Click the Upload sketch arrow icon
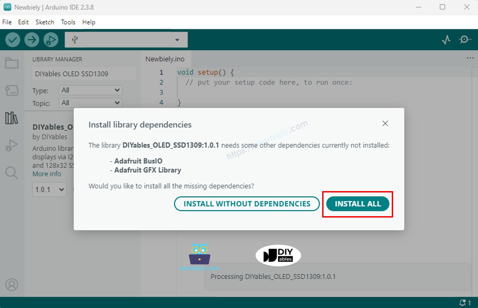The image size is (478, 308). [x=32, y=39]
